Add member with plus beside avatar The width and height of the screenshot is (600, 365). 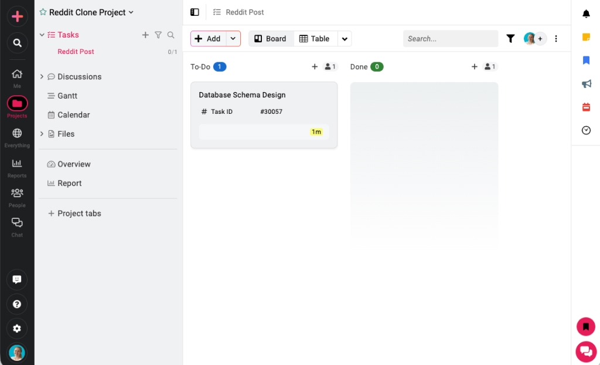pos(540,39)
